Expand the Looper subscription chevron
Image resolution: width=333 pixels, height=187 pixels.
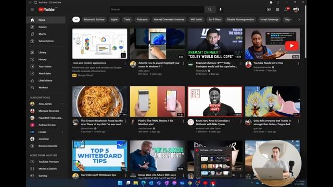click(62, 132)
